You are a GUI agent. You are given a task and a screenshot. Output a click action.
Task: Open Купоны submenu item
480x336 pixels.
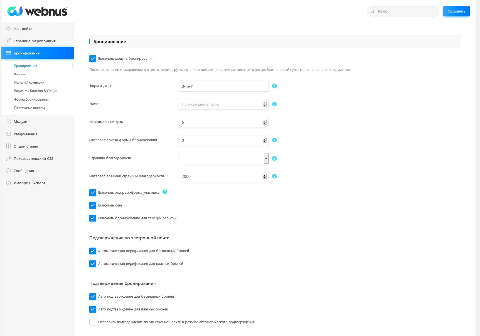[x=20, y=74]
